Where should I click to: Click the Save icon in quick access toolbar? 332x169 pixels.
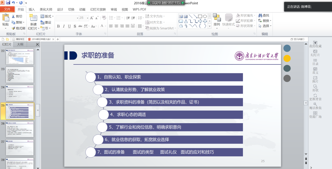pos(8,3)
